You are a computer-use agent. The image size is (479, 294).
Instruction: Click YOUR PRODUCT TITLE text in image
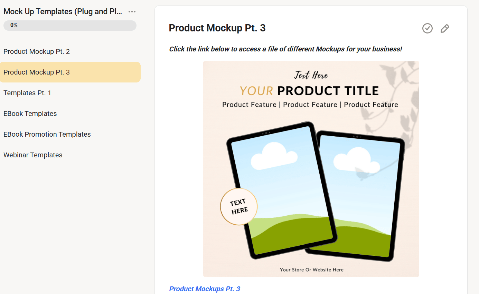tap(309, 91)
